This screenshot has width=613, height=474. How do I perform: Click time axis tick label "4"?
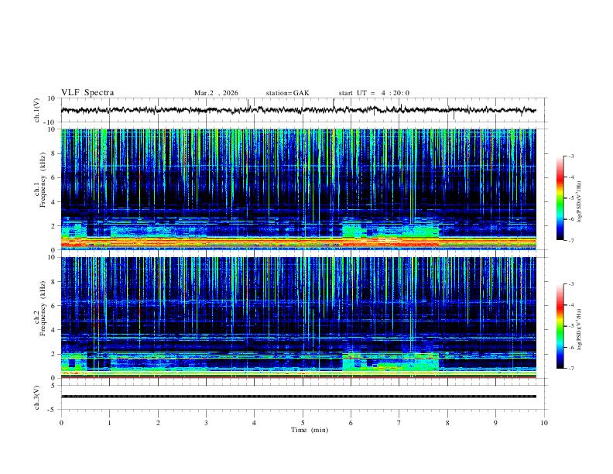[x=255, y=423]
